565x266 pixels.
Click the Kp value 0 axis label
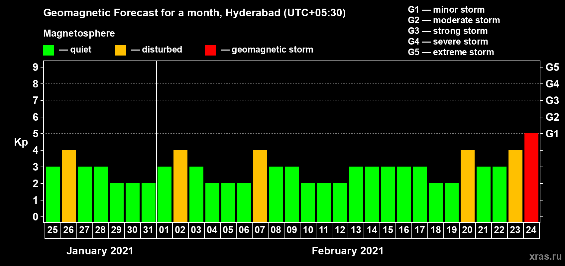[36, 217]
